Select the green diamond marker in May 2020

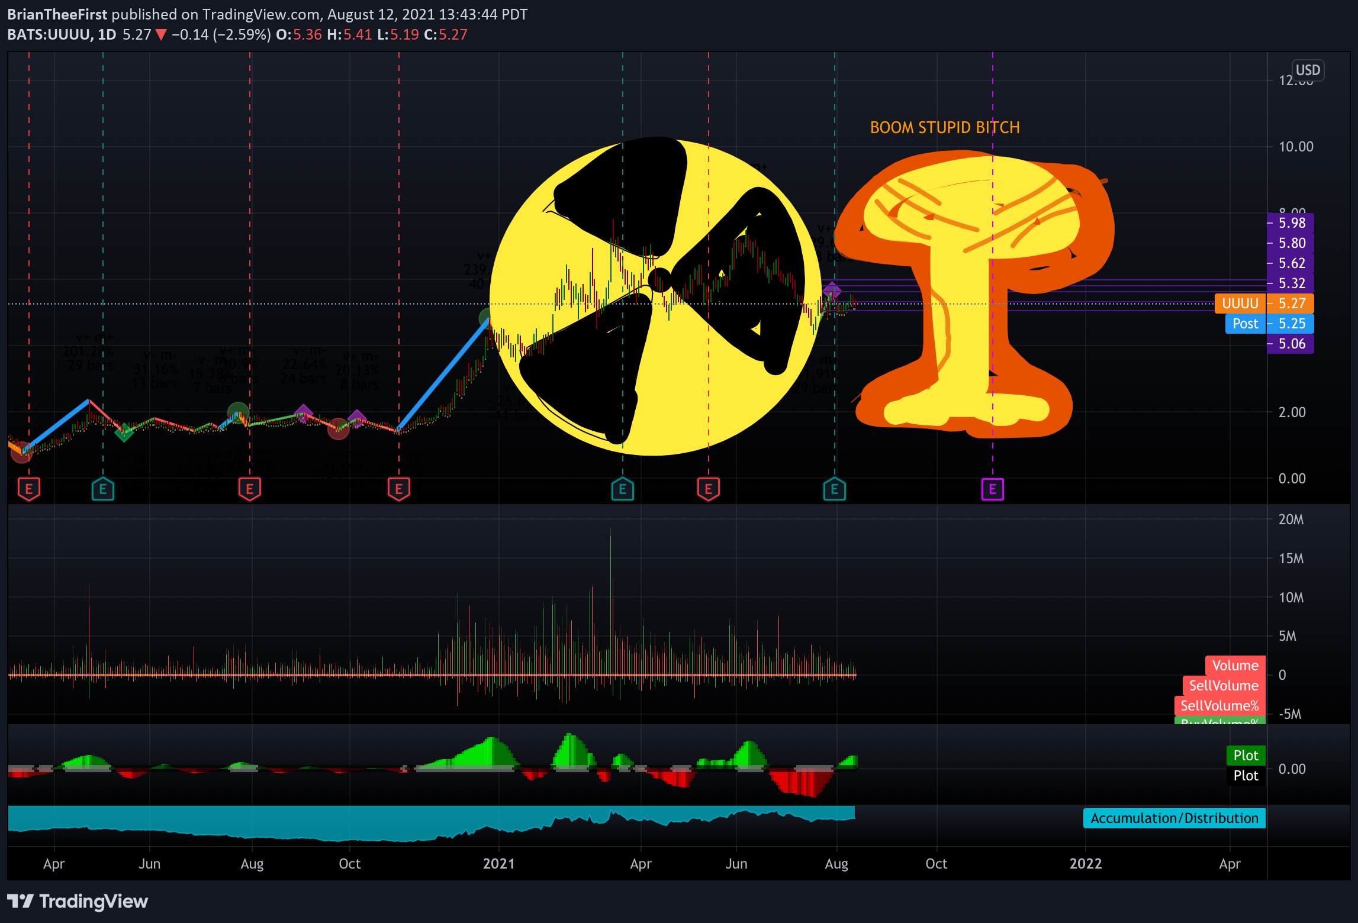[x=124, y=433]
